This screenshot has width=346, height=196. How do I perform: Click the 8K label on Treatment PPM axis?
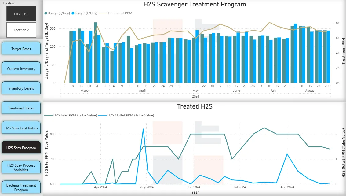[x=338, y=23]
